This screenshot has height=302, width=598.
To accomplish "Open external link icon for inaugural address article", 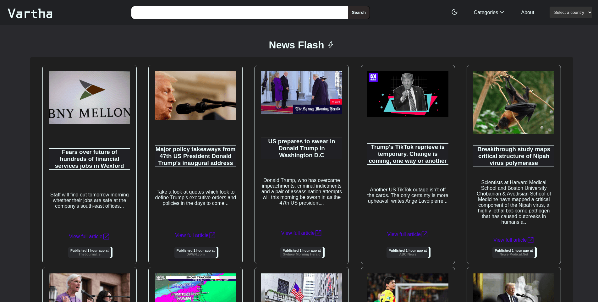I will pyautogui.click(x=212, y=235).
